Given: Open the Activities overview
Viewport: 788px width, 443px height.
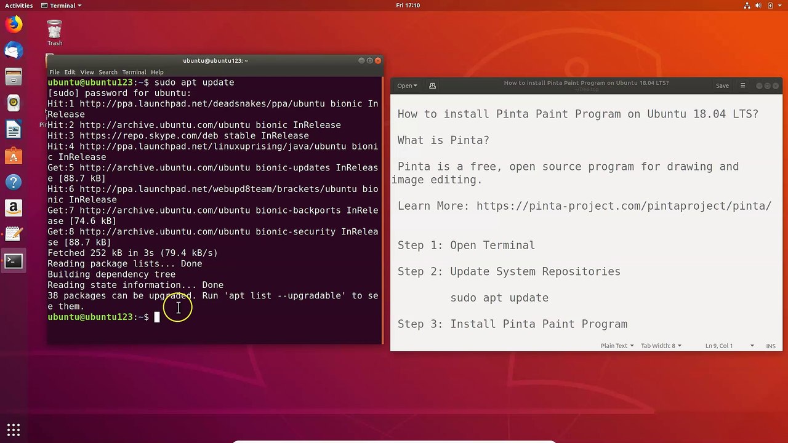Looking at the screenshot, I should 19,6.
